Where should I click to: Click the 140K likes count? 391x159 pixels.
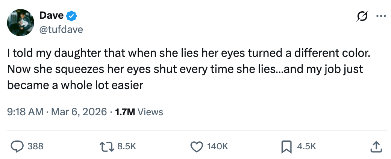[218, 146]
